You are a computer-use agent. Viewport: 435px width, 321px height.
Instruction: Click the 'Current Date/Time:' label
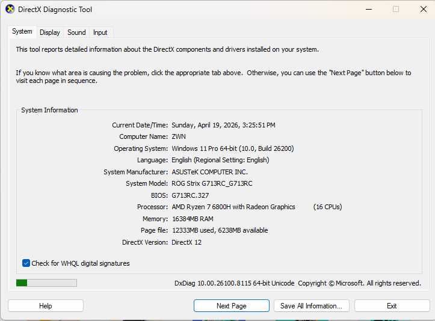(140, 125)
